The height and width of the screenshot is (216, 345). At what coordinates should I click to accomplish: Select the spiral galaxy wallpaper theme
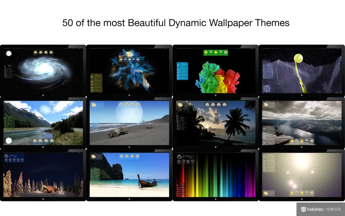click(43, 71)
